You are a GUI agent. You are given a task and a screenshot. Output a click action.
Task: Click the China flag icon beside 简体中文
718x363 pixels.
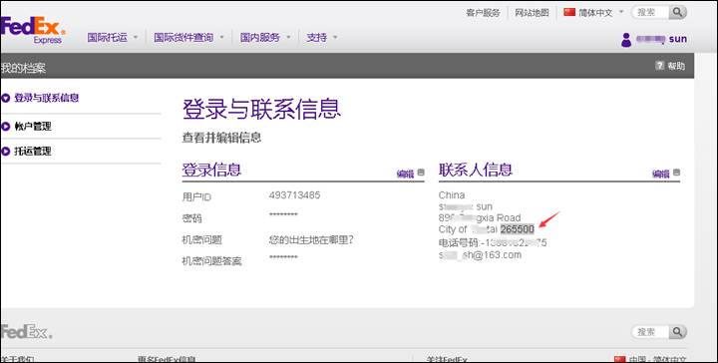(x=569, y=12)
